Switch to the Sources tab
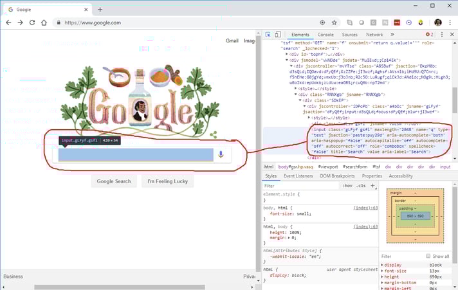 (350, 35)
